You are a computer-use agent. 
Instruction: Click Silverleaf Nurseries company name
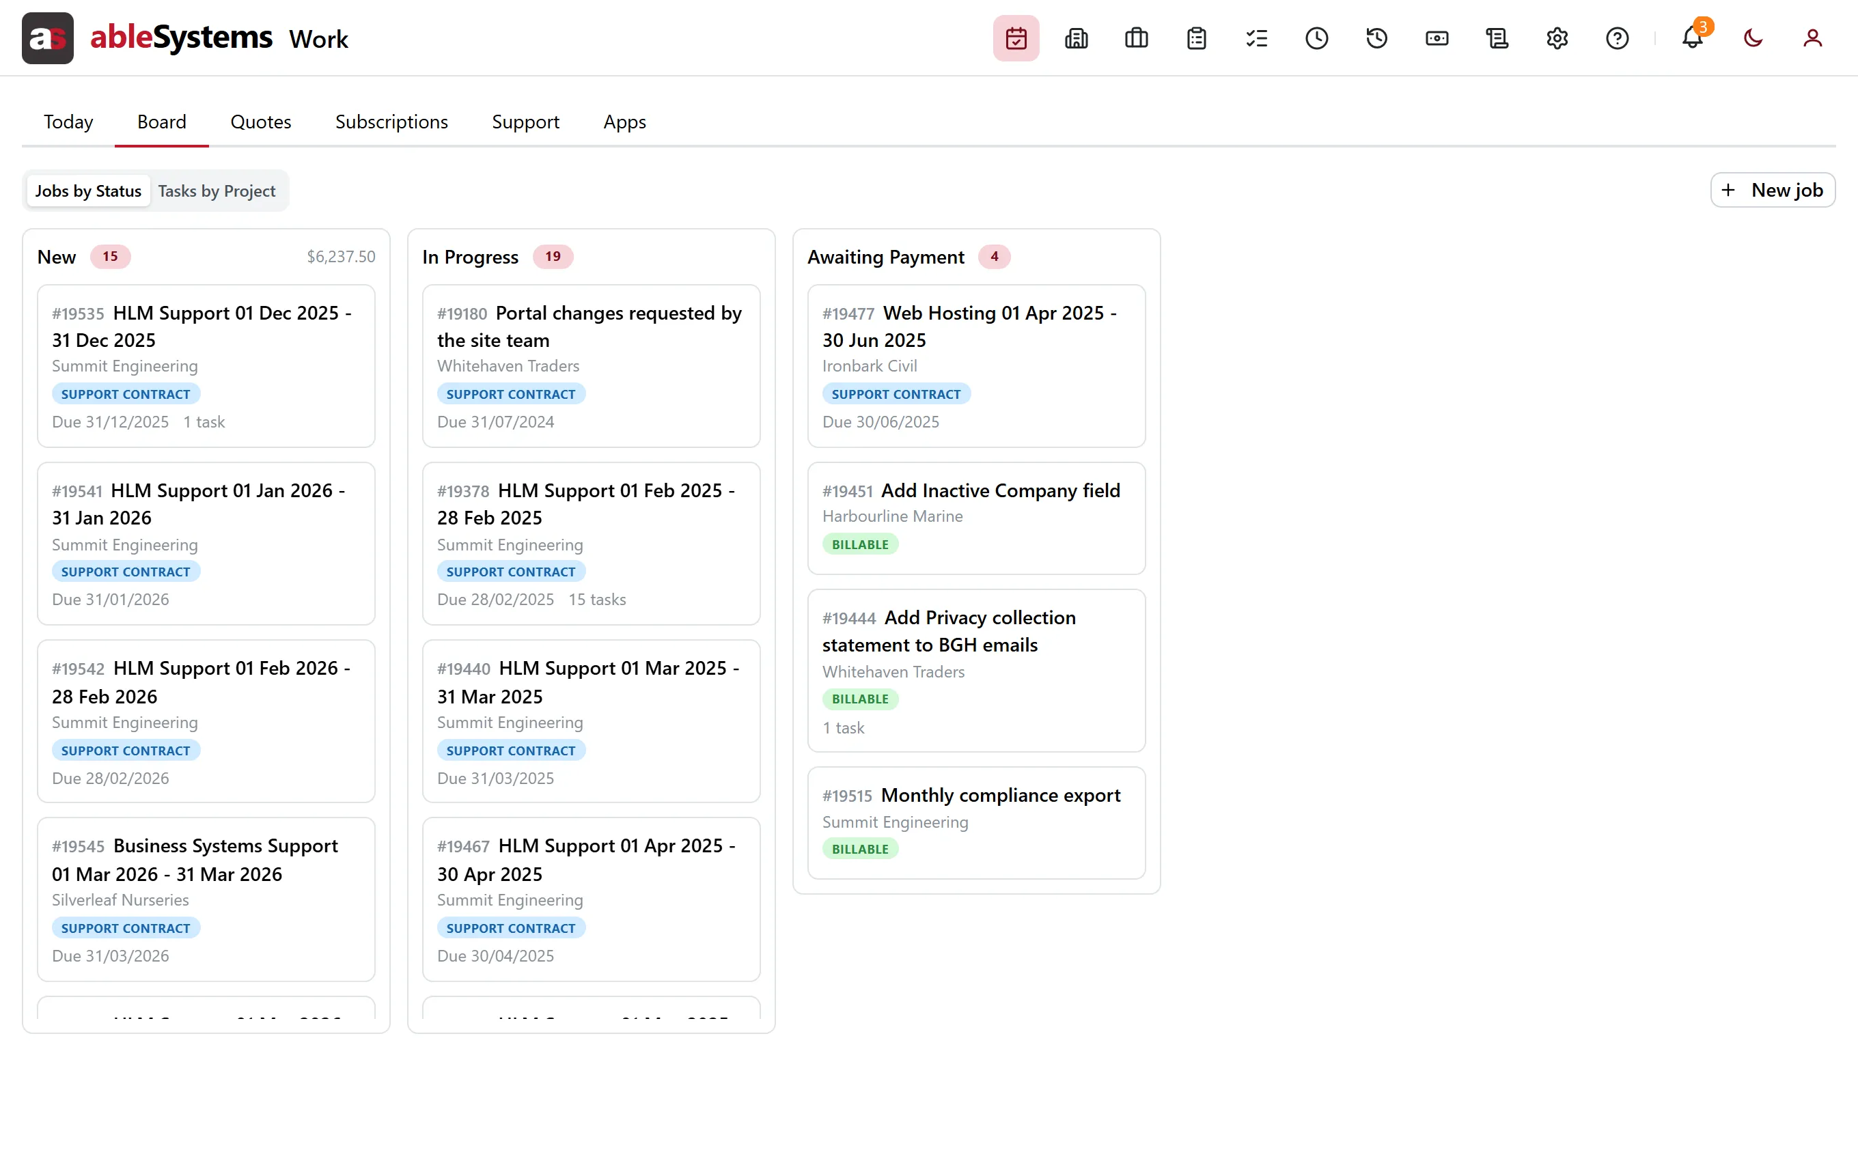pos(120,900)
